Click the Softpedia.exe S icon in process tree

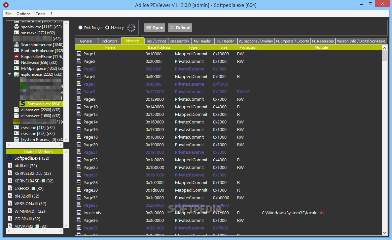pyautogui.click(x=23, y=104)
